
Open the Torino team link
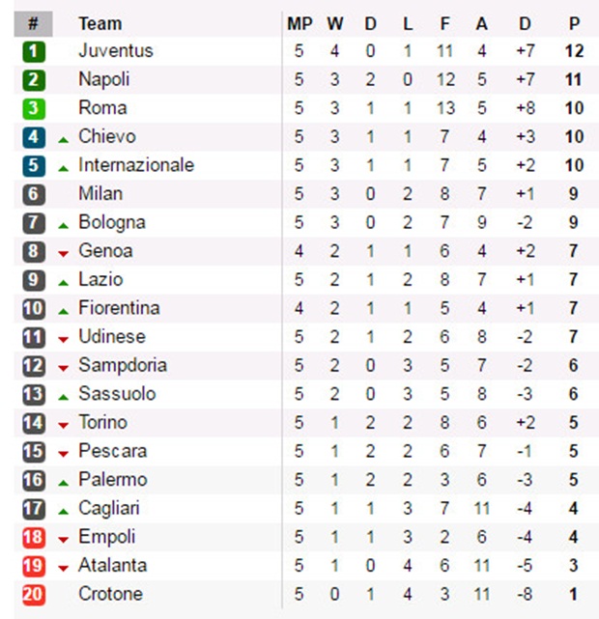click(102, 422)
